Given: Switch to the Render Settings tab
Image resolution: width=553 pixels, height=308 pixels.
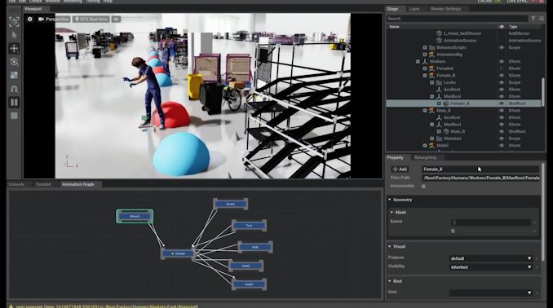Looking at the screenshot, I should tap(446, 9).
